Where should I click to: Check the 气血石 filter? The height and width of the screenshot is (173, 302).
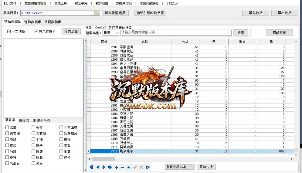7,163
